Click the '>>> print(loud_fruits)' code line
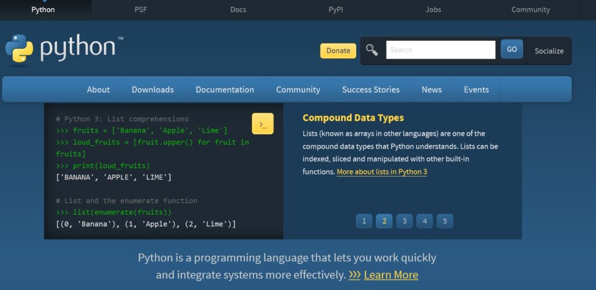The height and width of the screenshot is (290, 596). (103, 166)
